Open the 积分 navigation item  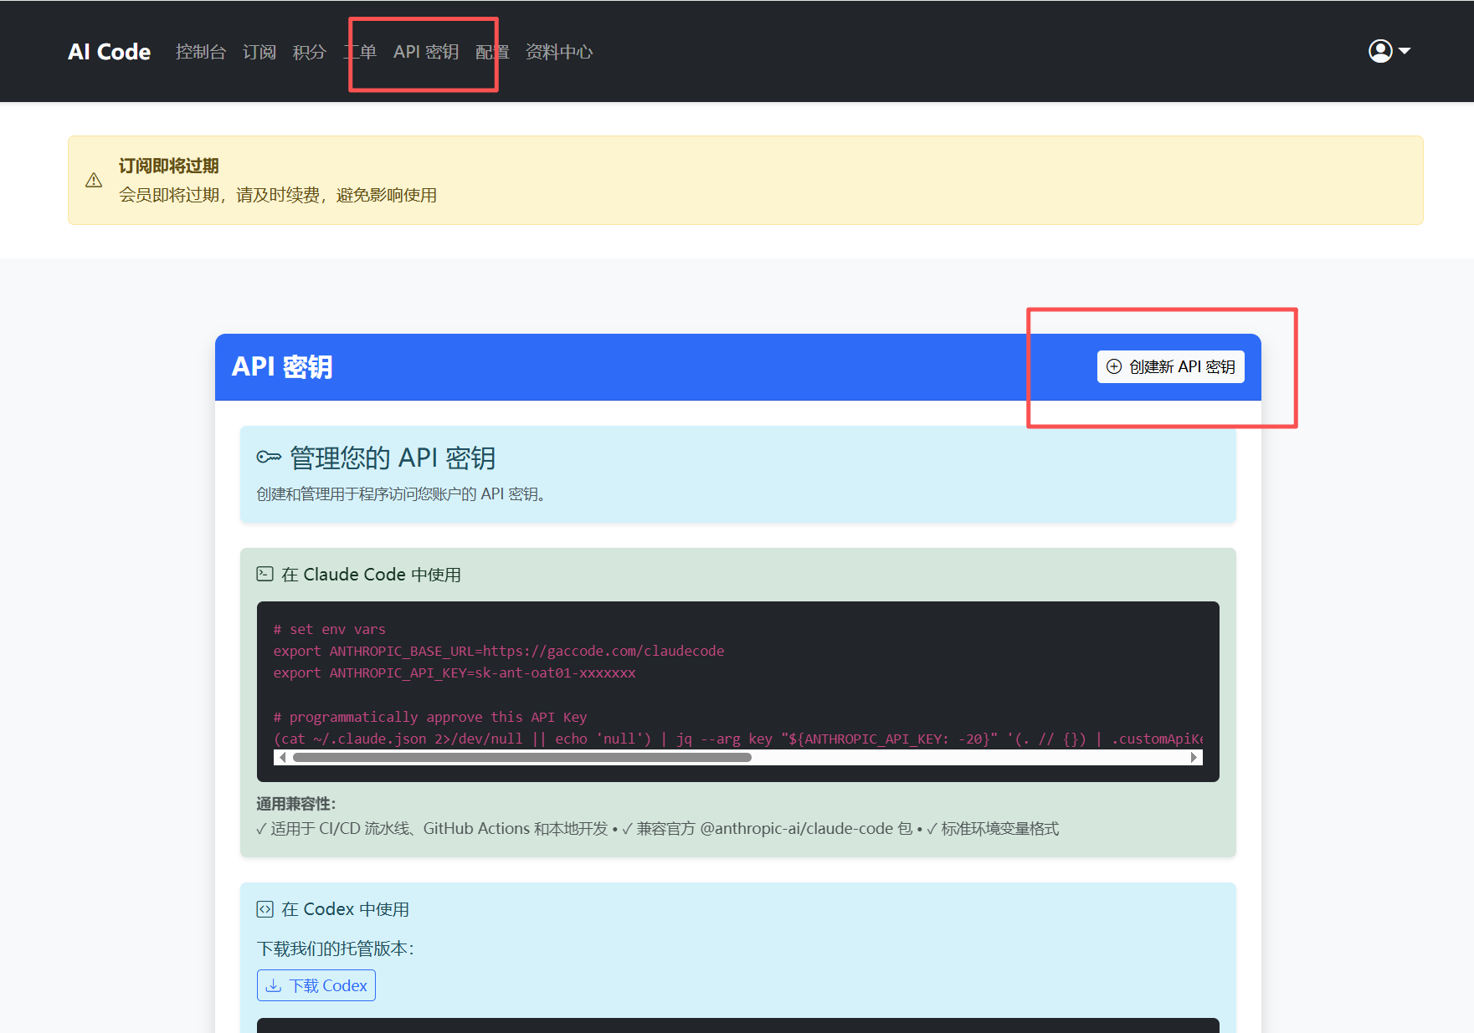click(x=310, y=52)
